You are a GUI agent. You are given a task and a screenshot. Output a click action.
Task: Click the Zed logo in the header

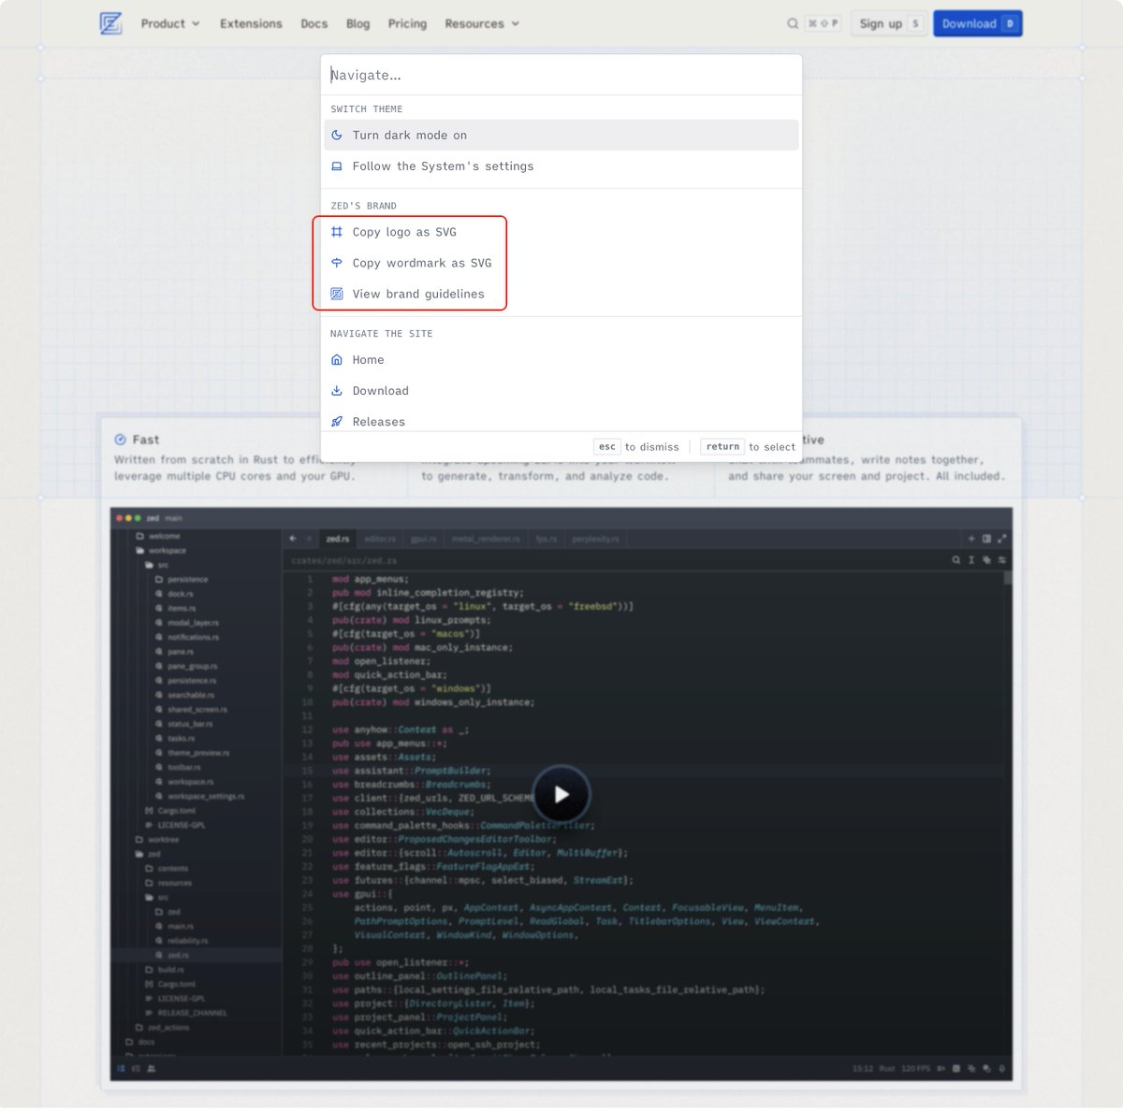(x=110, y=23)
